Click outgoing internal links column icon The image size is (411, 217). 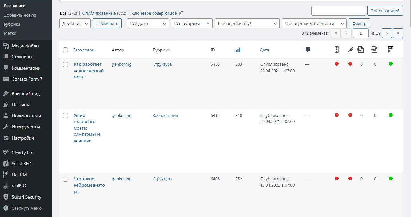click(x=361, y=50)
